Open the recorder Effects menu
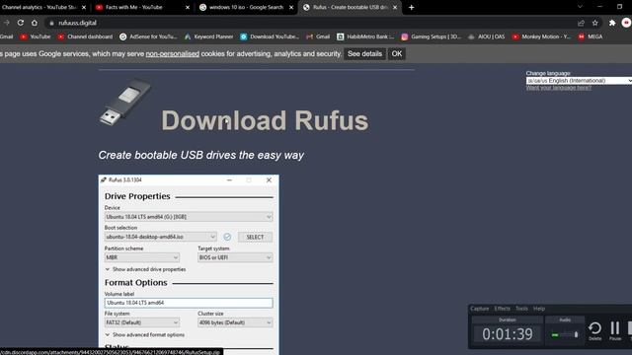 coord(503,309)
